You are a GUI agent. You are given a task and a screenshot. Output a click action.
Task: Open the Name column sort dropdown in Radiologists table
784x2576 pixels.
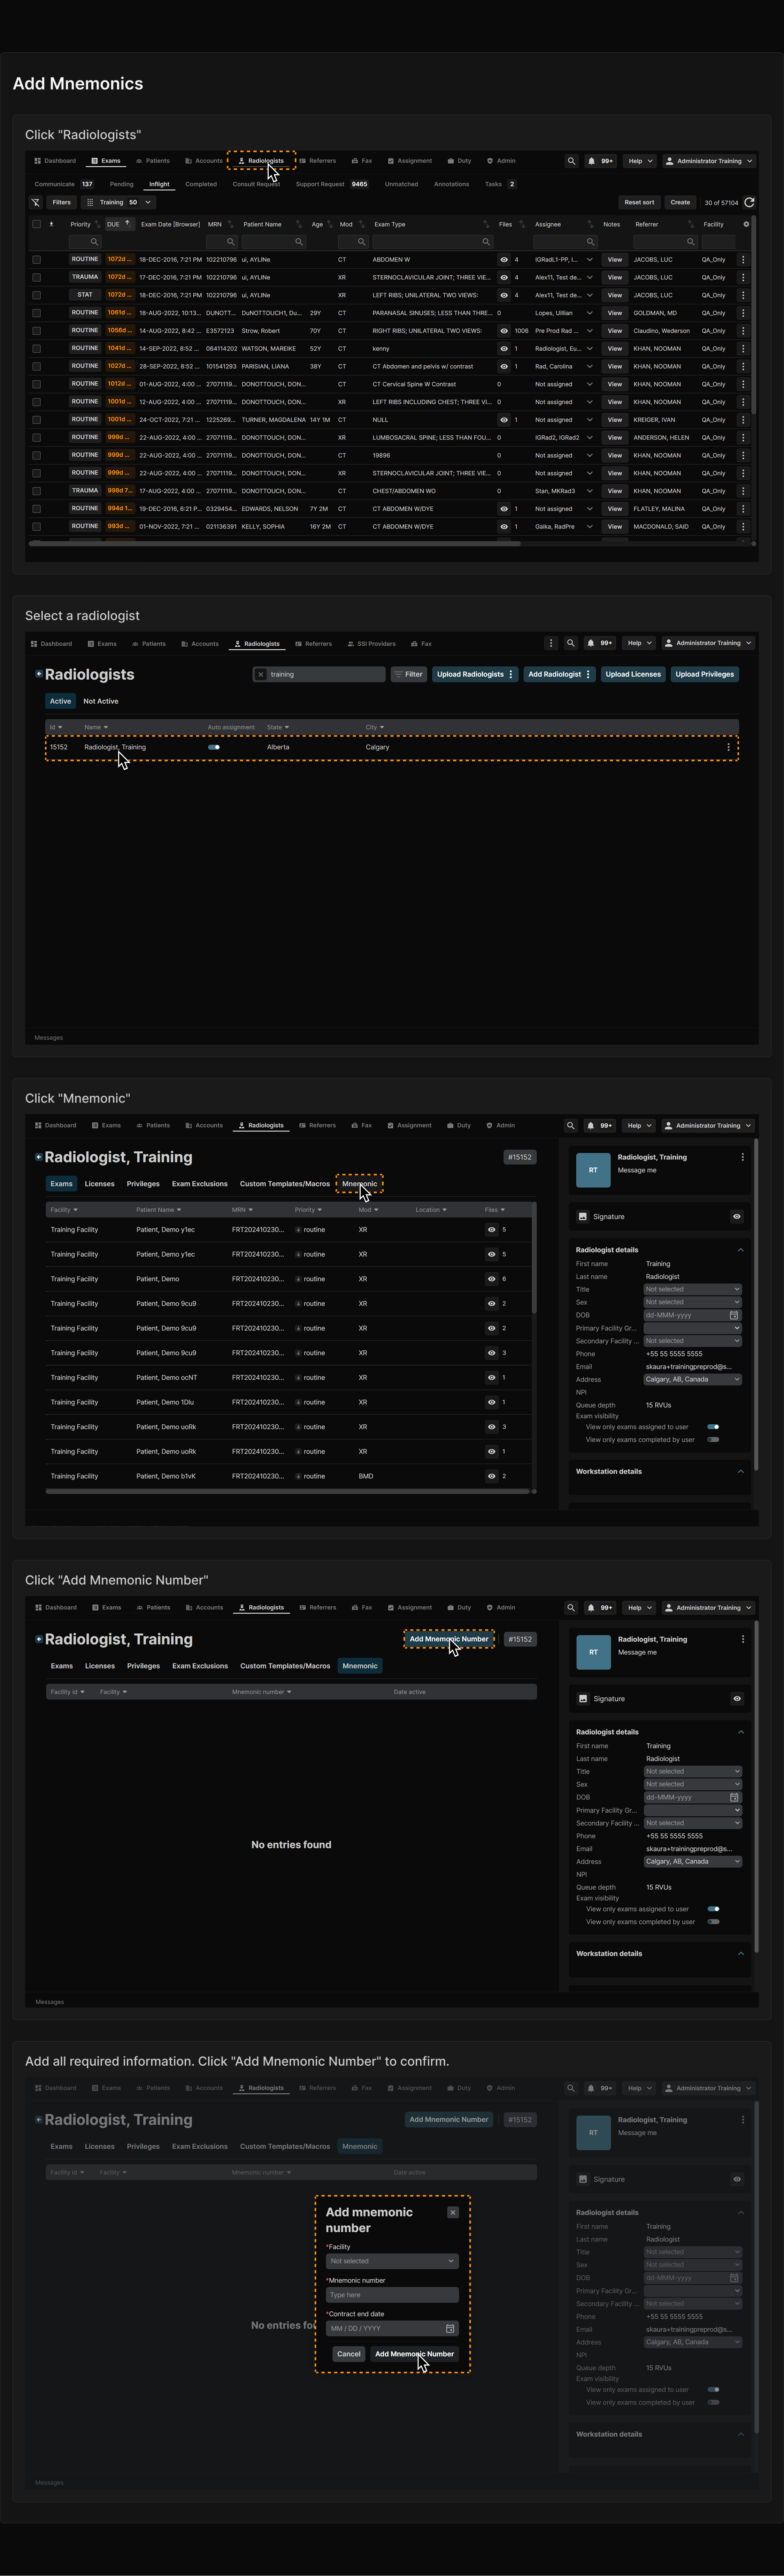click(106, 727)
